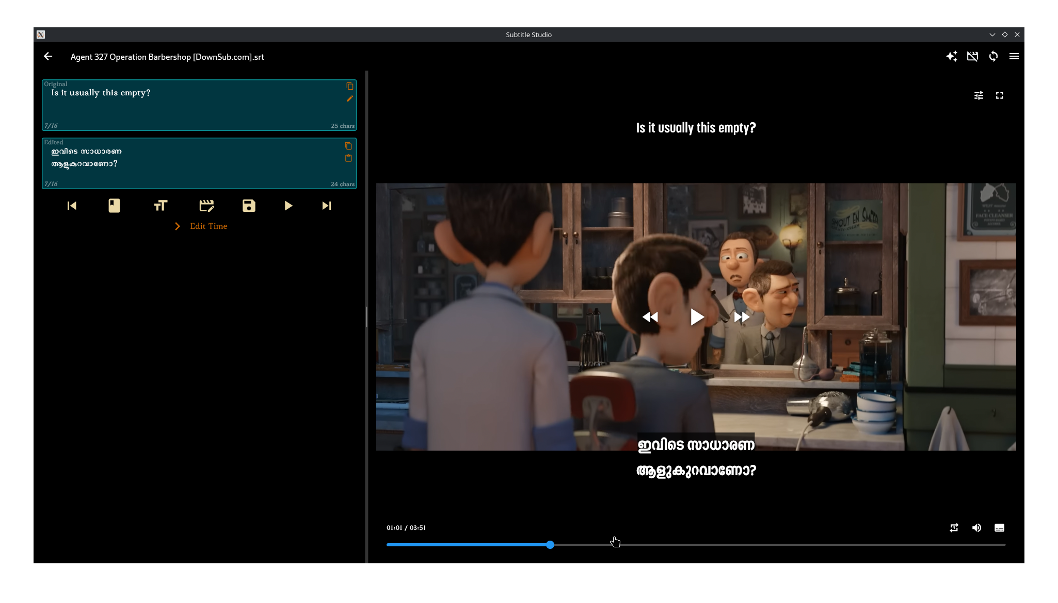This screenshot has height=603, width=1058.
Task: Go back using the arrow icon
Action: (x=48, y=56)
